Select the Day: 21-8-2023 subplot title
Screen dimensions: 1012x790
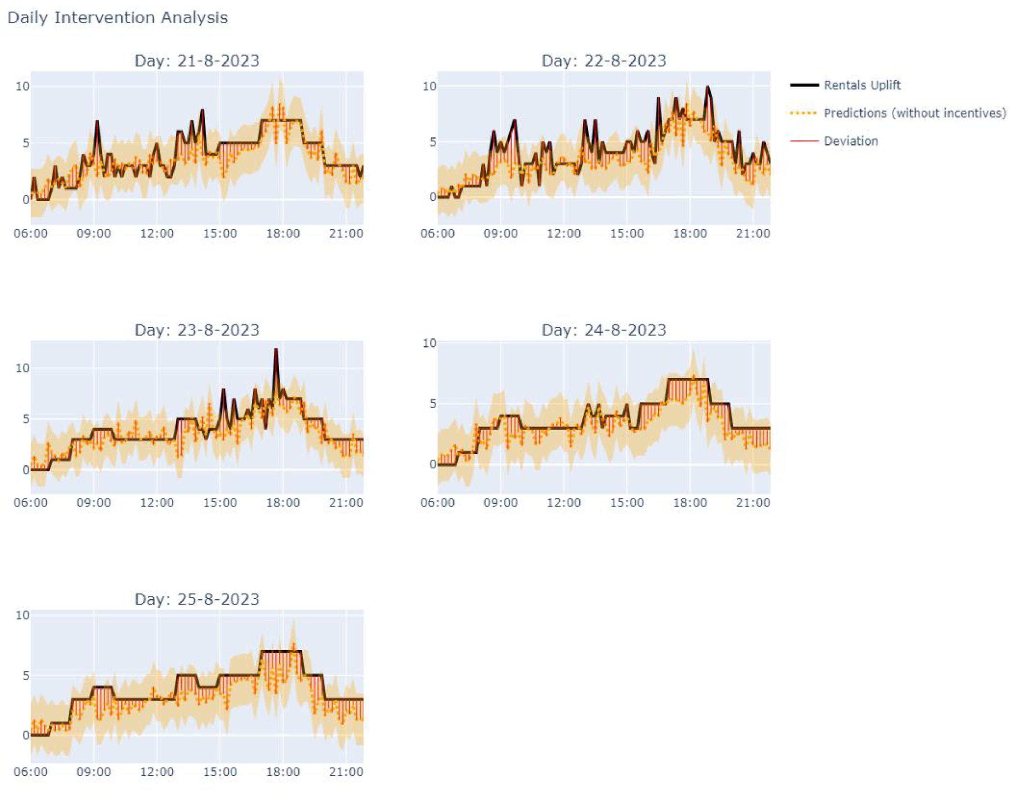(x=197, y=61)
